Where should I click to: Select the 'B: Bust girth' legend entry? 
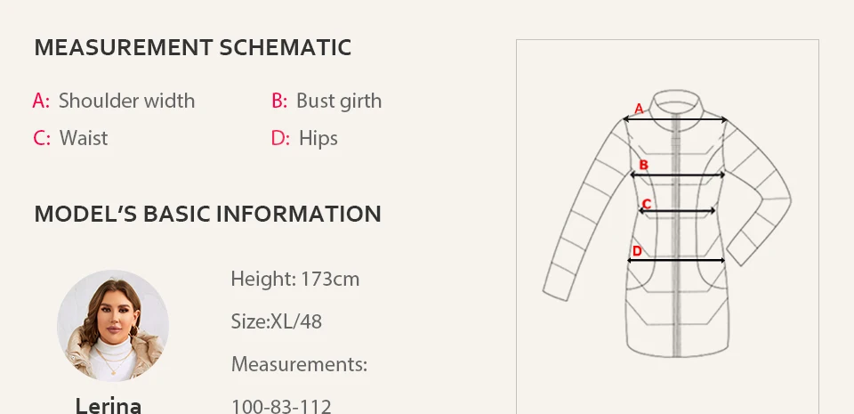pos(326,101)
